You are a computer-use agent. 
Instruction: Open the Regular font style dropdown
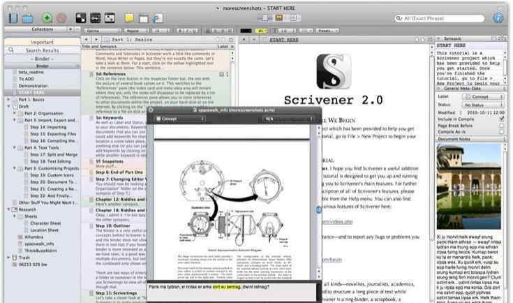137,31
